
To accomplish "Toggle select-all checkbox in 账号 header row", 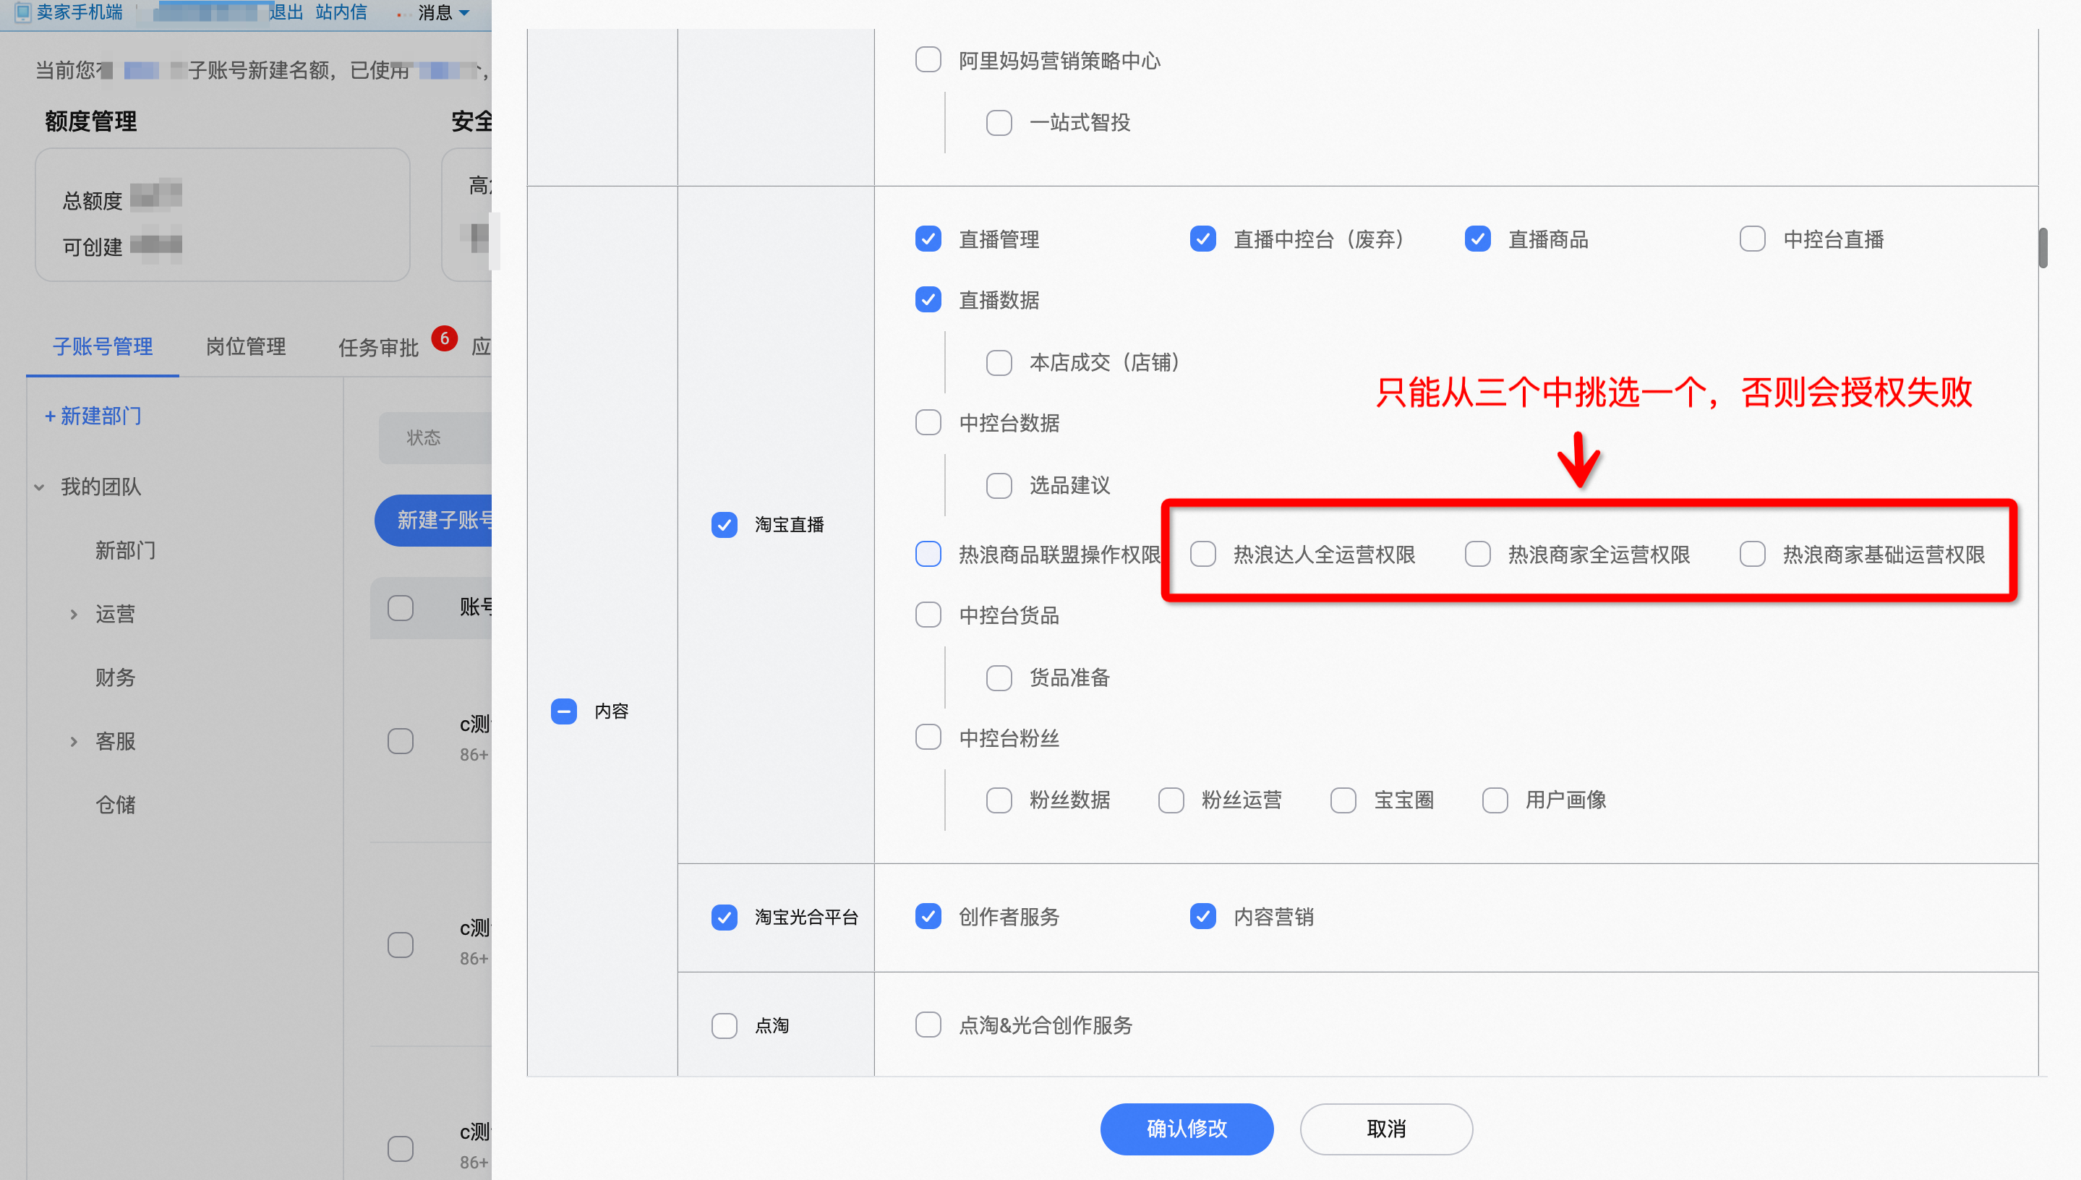I will [401, 608].
